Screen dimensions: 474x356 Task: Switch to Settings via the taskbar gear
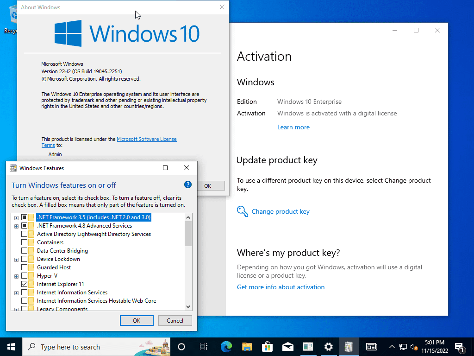click(x=328, y=347)
